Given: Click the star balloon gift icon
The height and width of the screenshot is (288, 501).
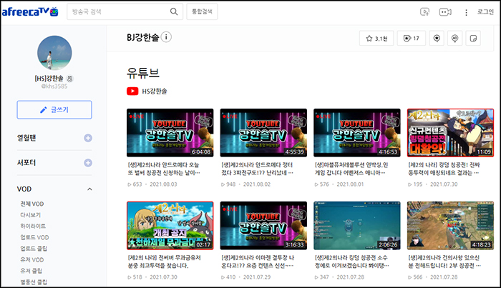Looking at the screenshot, I should point(437,38).
